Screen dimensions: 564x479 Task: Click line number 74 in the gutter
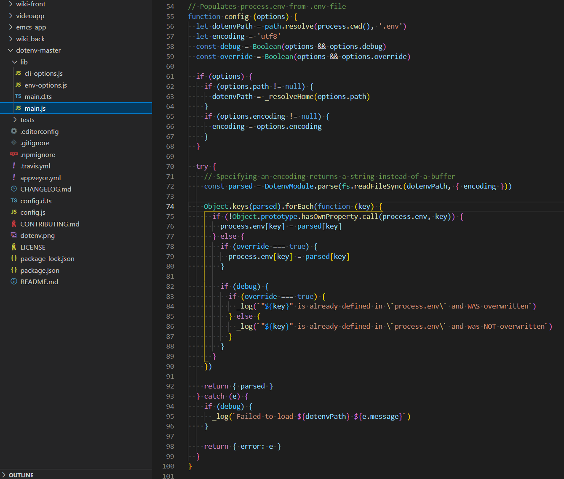tap(170, 206)
